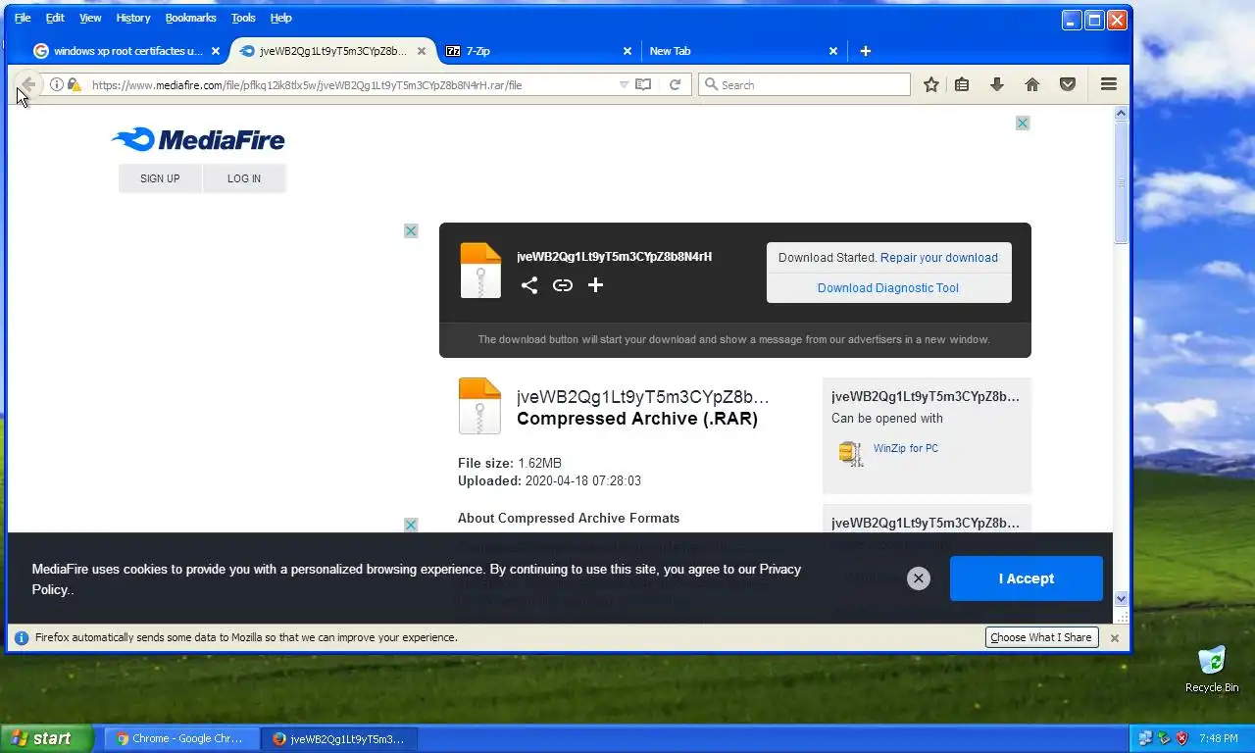Open a new tab with the plus button
The height and width of the screenshot is (753, 1255).
[x=865, y=51]
